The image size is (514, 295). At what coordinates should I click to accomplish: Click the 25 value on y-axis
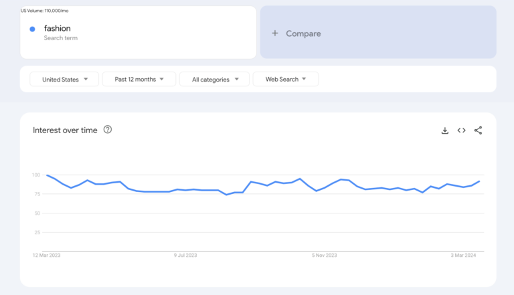tap(37, 232)
